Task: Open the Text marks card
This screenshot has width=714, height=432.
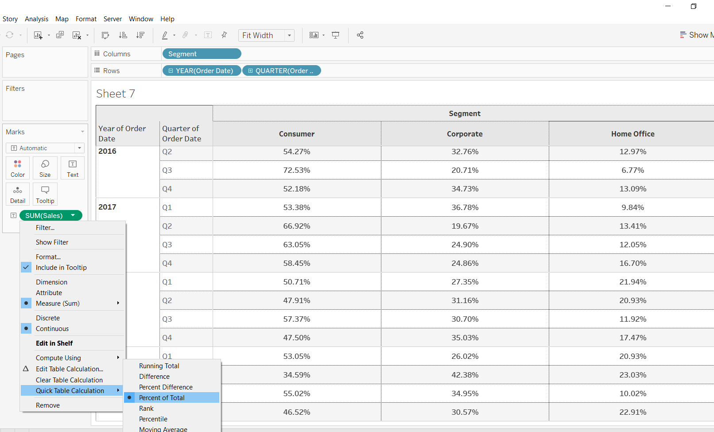Action: [73, 168]
